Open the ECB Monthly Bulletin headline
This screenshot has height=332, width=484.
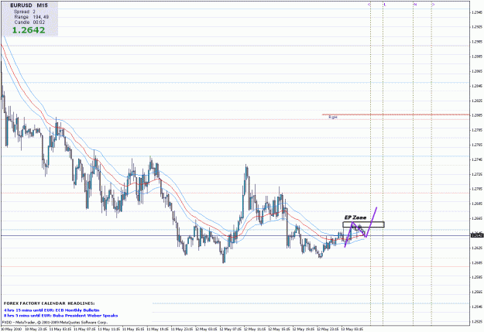click(x=52, y=310)
